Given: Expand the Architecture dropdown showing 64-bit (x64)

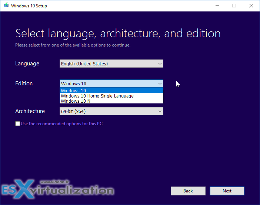Looking at the screenshot, I should pos(111,111).
